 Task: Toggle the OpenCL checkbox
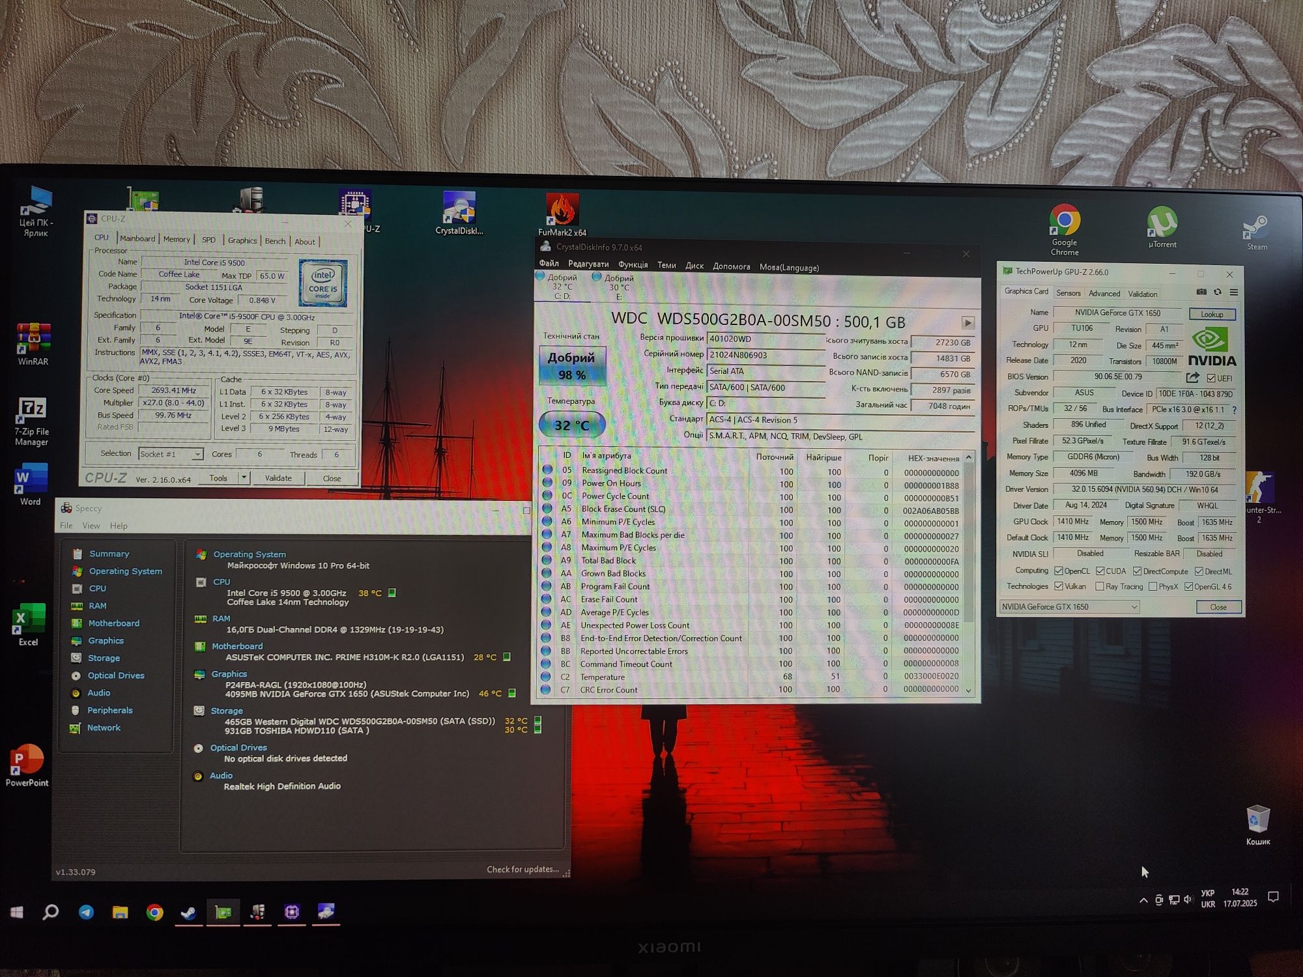coord(1059,571)
